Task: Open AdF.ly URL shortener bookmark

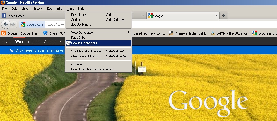Action: (x=230, y=33)
